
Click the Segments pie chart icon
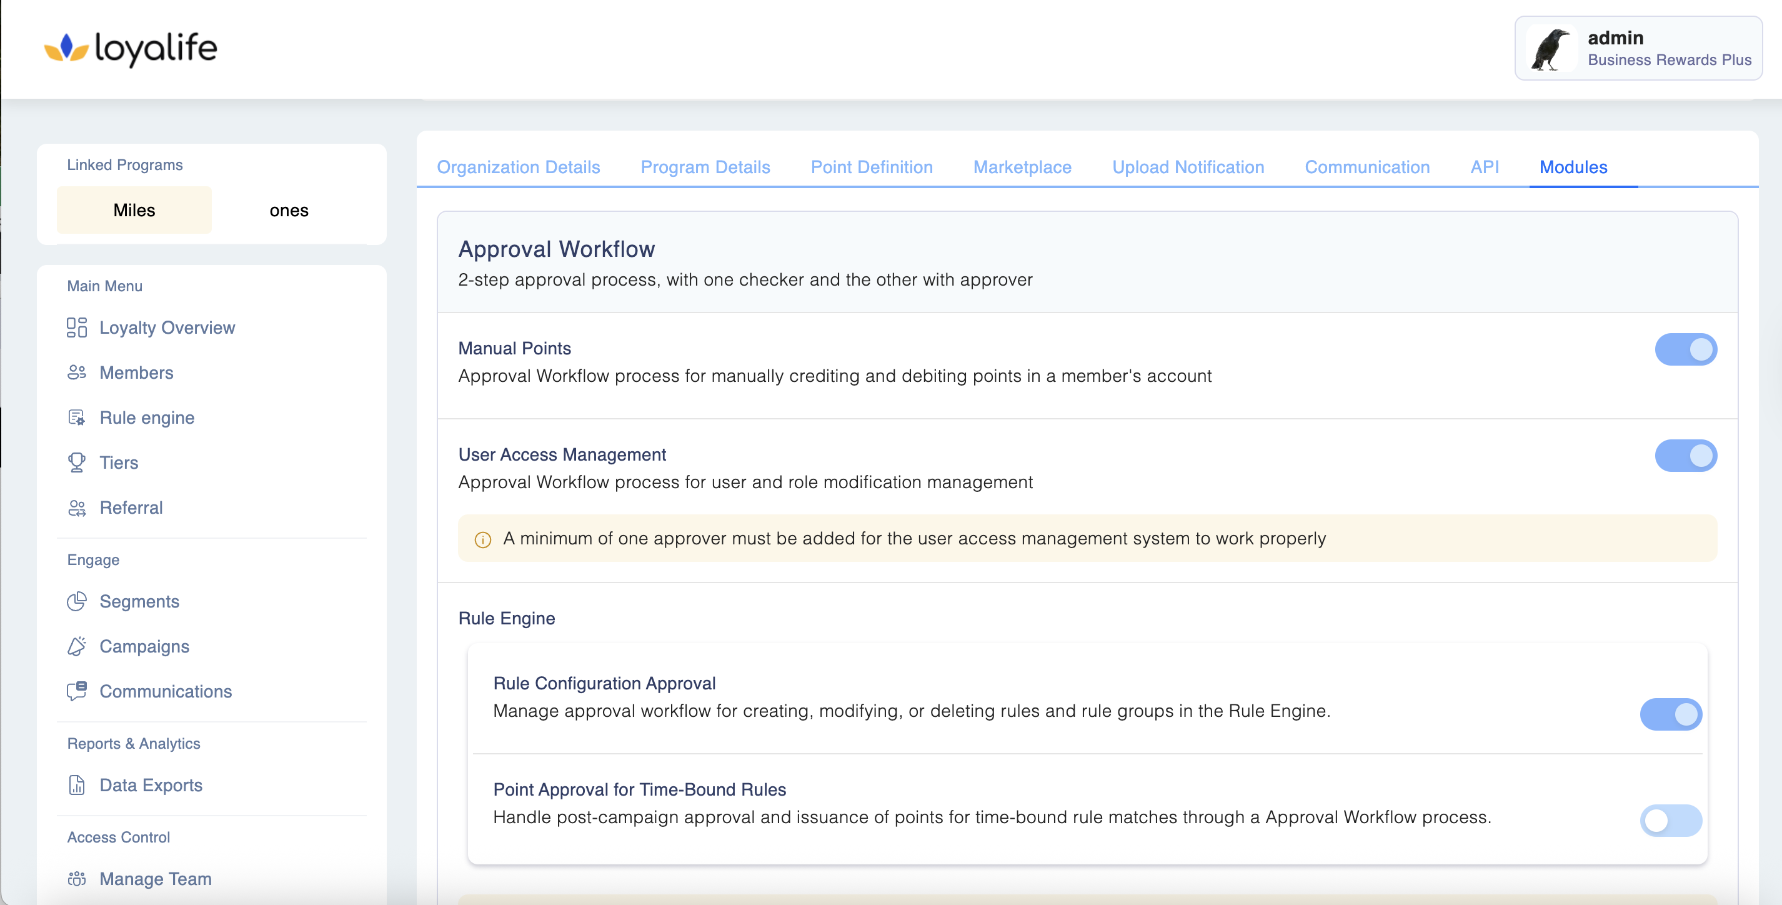(x=77, y=601)
